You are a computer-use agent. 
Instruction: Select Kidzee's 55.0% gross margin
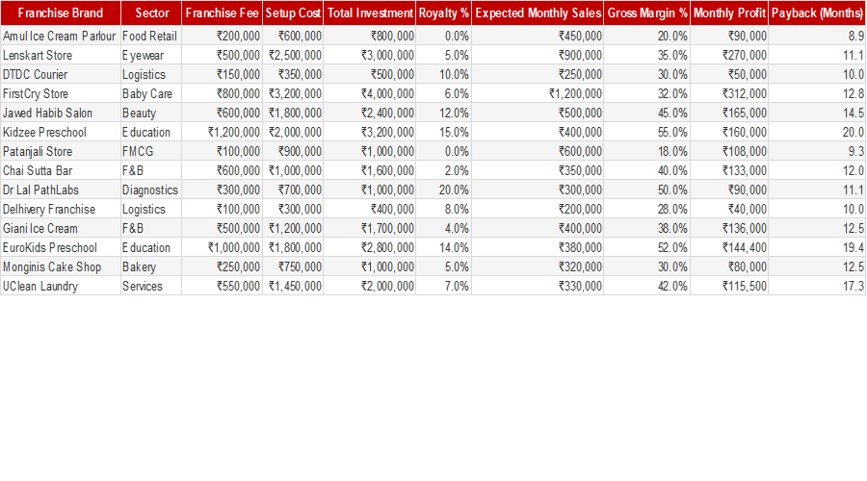tap(647, 133)
